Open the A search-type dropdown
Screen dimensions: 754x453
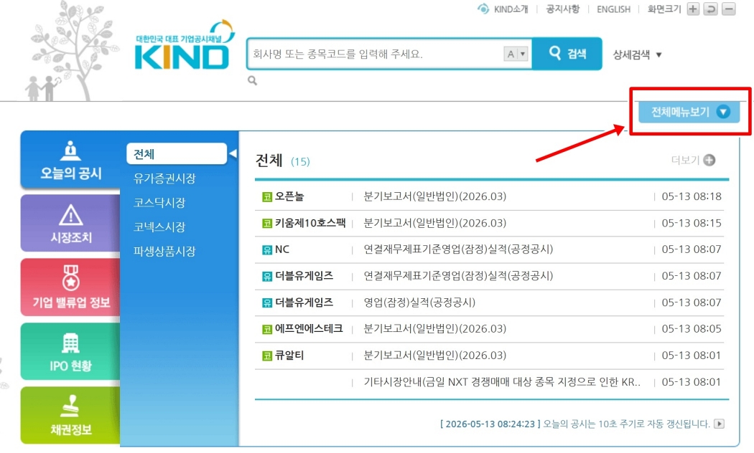tap(516, 54)
